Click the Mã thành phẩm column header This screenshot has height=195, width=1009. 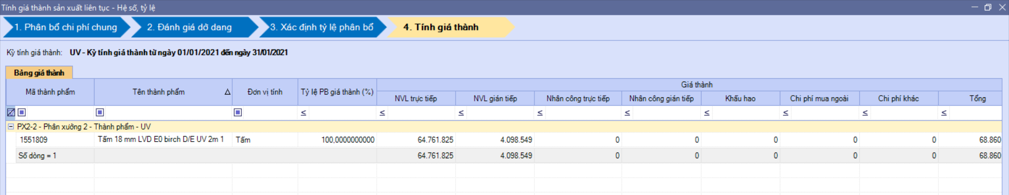(x=50, y=92)
